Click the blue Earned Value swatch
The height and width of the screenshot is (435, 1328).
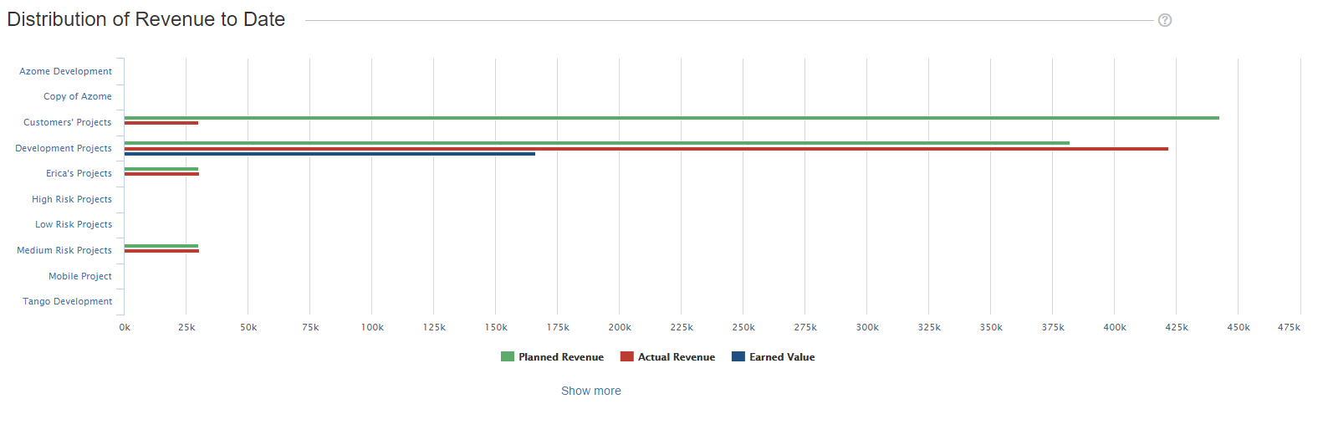pos(738,357)
